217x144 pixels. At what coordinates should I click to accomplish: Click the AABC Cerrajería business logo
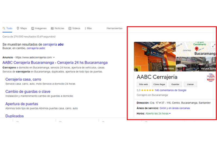211,77
